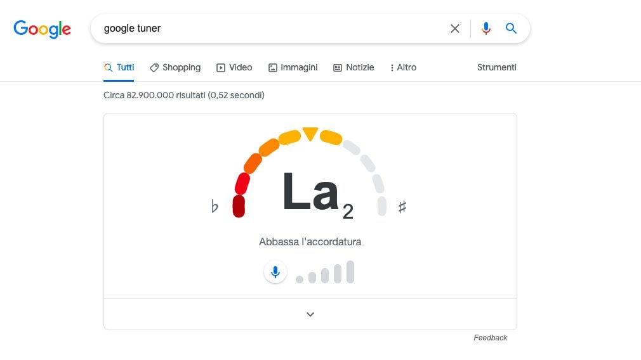Click the tuner volume level bars
This screenshot has height=360, width=641.
click(325, 273)
